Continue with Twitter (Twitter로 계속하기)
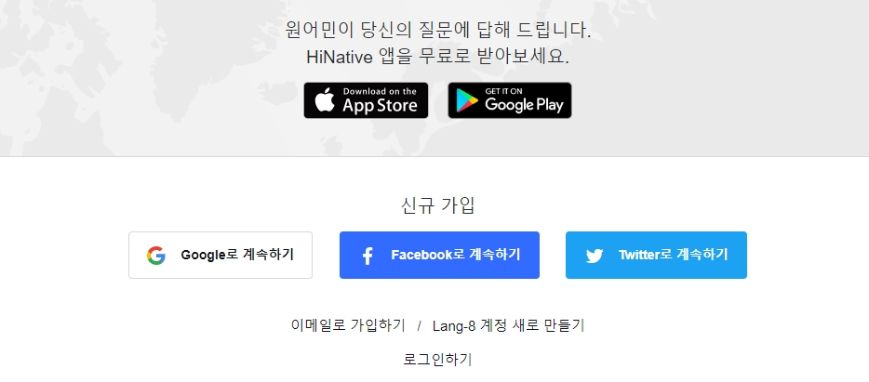This screenshot has width=869, height=382. [x=656, y=256]
